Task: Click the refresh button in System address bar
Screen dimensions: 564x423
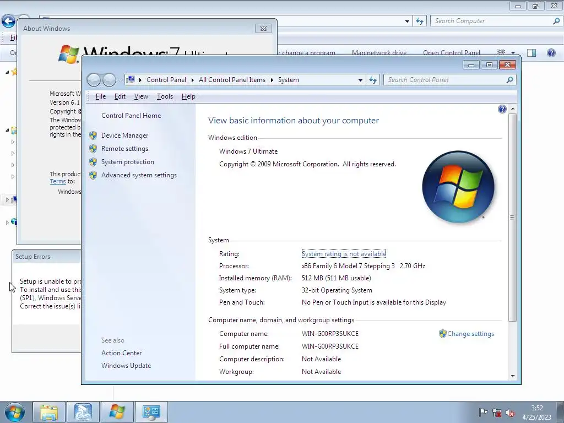Action: [373, 80]
